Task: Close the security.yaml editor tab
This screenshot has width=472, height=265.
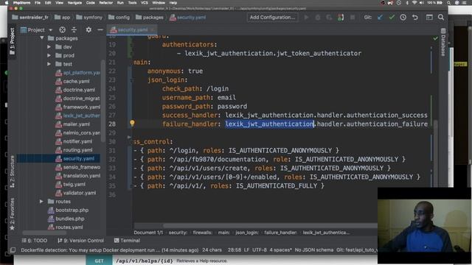Action: pyautogui.click(x=153, y=29)
